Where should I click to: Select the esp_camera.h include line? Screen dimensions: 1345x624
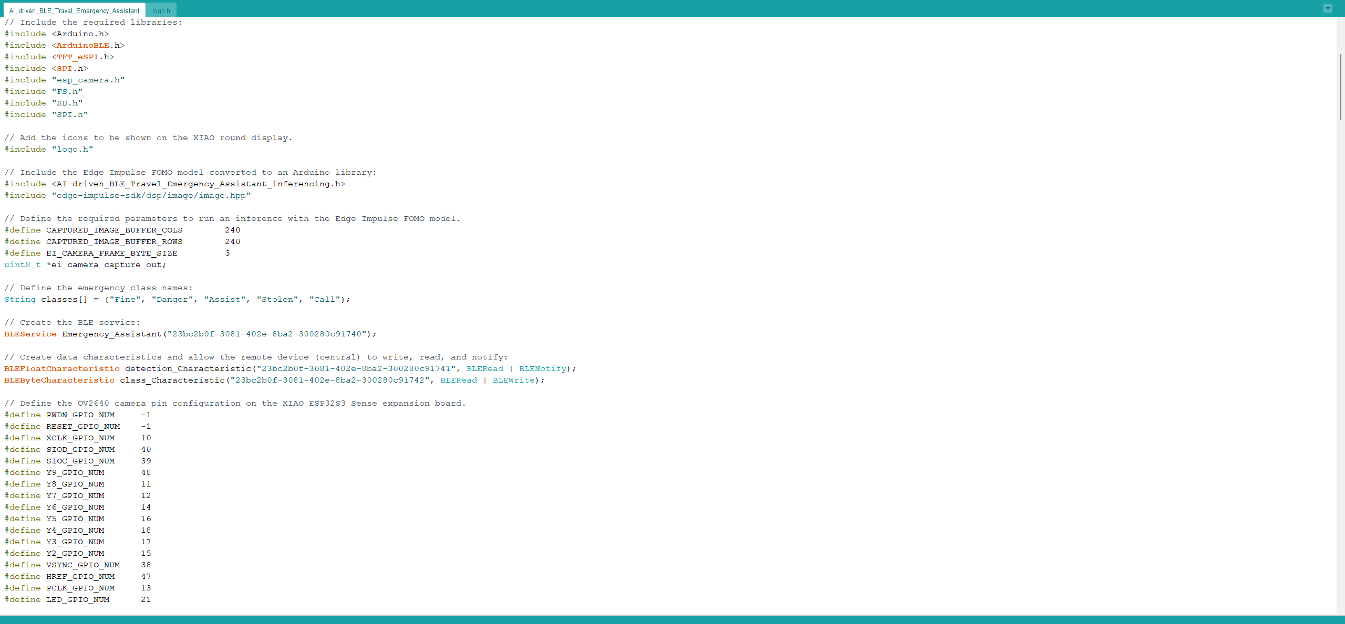(63, 80)
